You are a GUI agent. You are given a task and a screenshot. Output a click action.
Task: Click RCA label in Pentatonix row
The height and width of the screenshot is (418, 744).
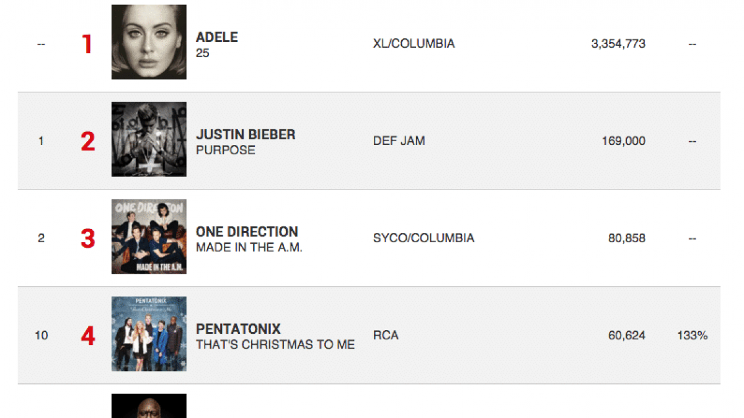(x=386, y=336)
